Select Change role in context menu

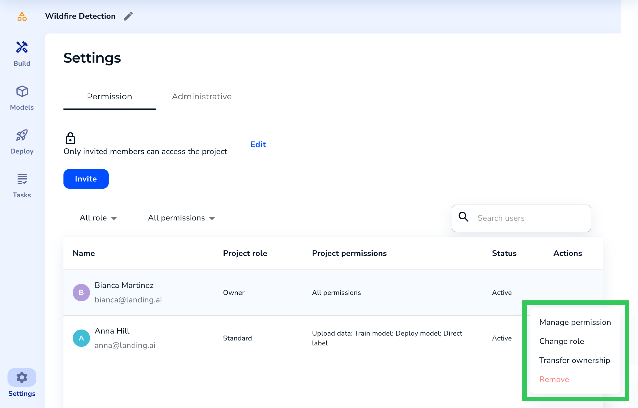(x=562, y=341)
